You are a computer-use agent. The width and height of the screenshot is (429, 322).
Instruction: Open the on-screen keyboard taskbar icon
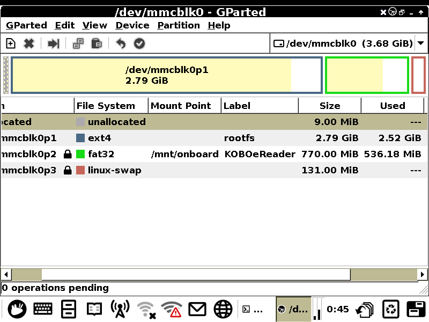click(43, 310)
